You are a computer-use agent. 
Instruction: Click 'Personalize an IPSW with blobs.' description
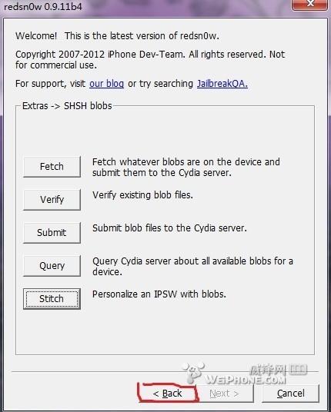click(159, 294)
